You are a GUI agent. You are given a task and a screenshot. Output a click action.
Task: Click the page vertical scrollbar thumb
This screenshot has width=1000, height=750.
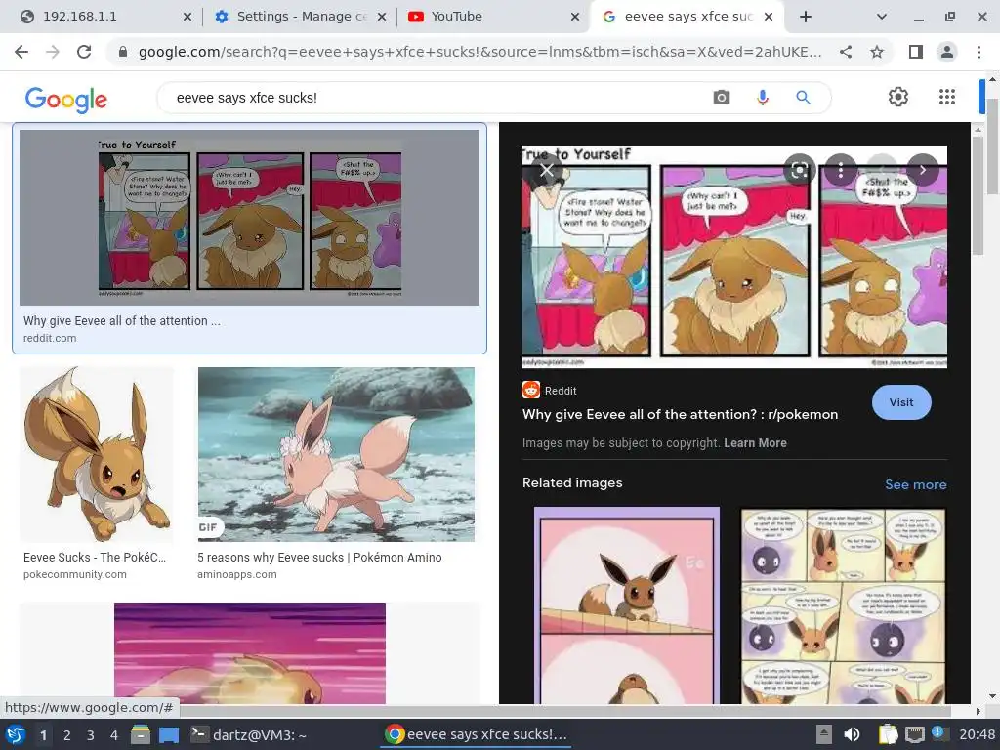click(x=992, y=146)
